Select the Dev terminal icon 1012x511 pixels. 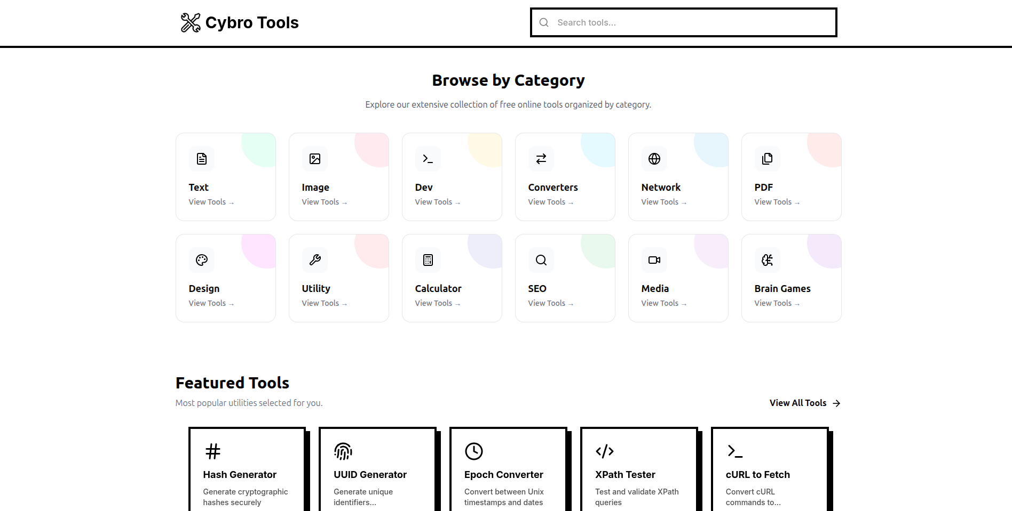(428, 159)
